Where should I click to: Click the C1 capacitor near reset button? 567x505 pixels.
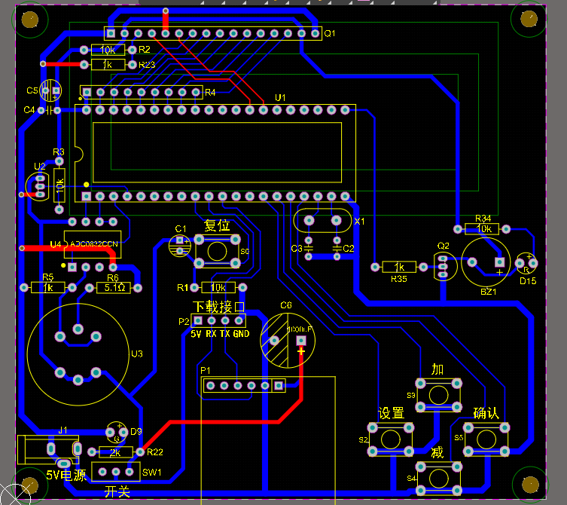pos(180,246)
